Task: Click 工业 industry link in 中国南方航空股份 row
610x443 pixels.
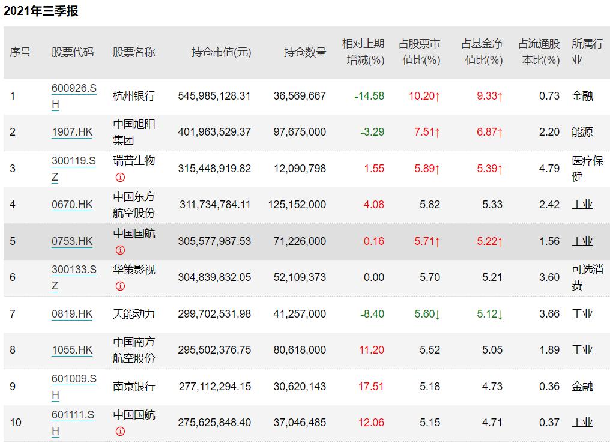Action: click(x=582, y=350)
